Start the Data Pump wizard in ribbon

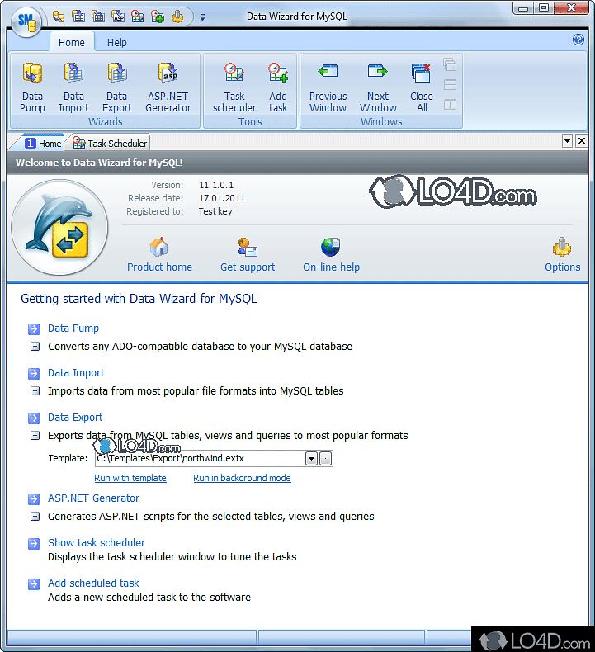[x=32, y=87]
